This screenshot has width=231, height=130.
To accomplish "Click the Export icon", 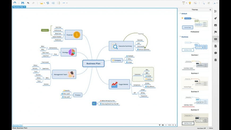I will [x=214, y=3].
